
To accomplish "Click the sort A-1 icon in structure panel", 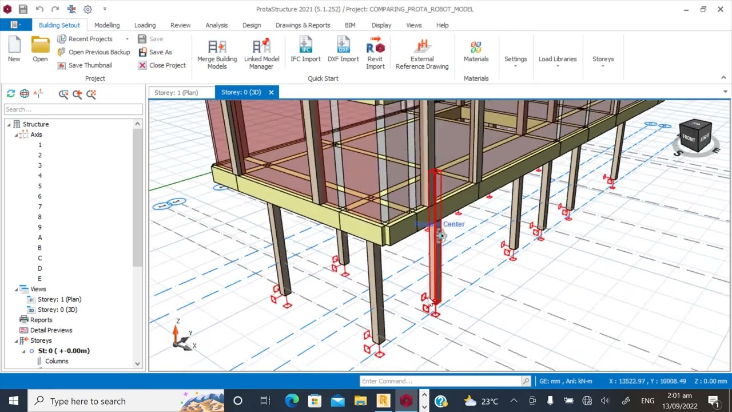I will [x=38, y=94].
